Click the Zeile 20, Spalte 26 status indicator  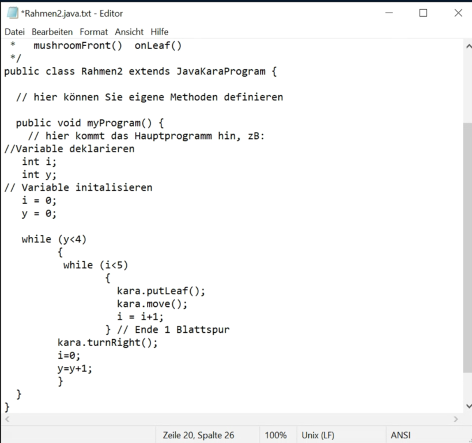coord(198,435)
